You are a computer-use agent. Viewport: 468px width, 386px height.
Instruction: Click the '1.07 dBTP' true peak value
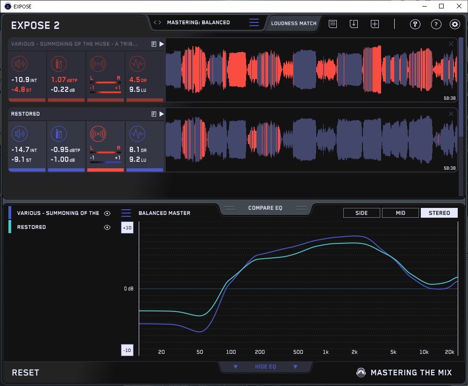pyautogui.click(x=64, y=80)
